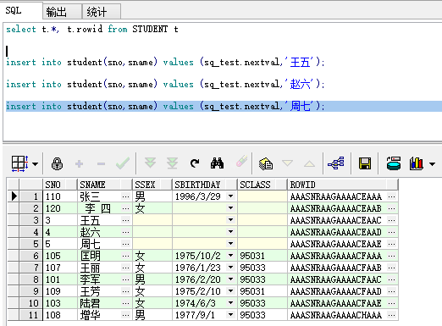Click the next record down triangle

pos(287,163)
